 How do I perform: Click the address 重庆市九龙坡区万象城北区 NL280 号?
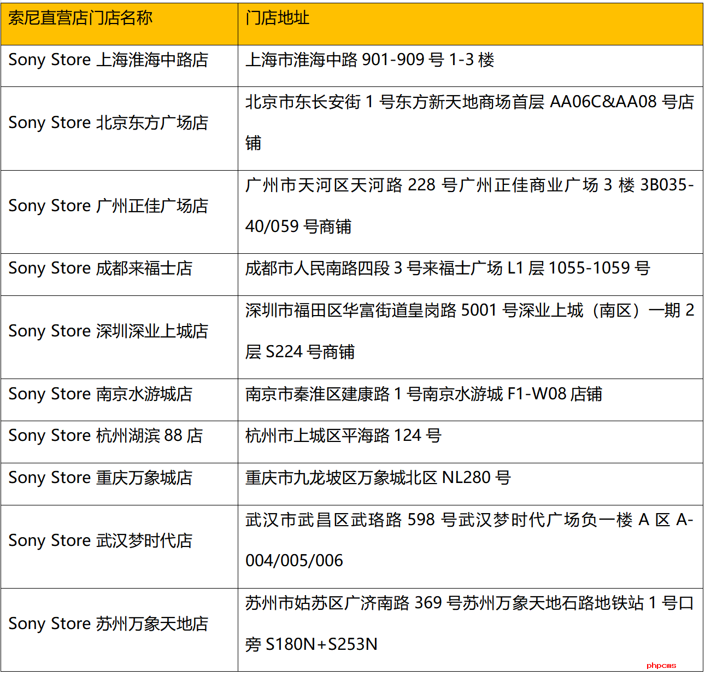tap(471, 484)
